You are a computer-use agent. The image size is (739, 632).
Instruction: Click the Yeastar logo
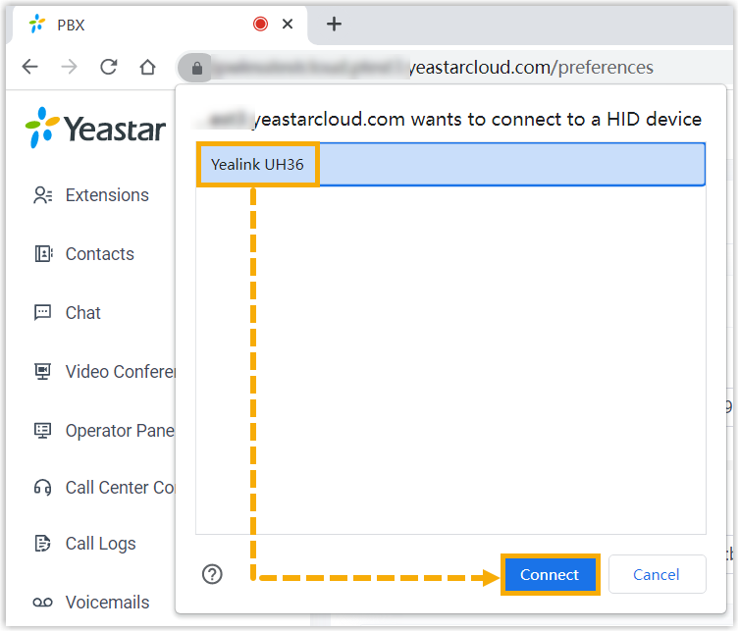click(x=95, y=128)
